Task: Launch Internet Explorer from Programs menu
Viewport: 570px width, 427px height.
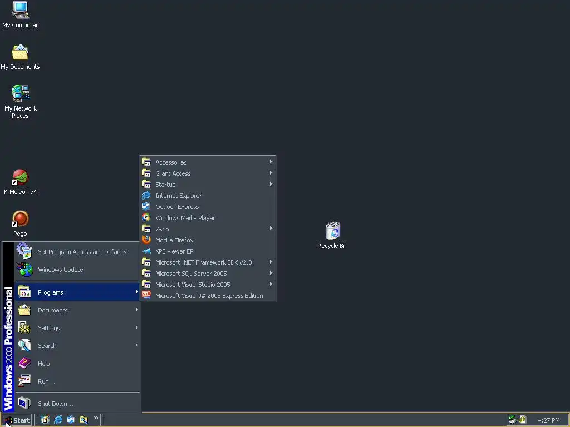Action: pos(208,196)
